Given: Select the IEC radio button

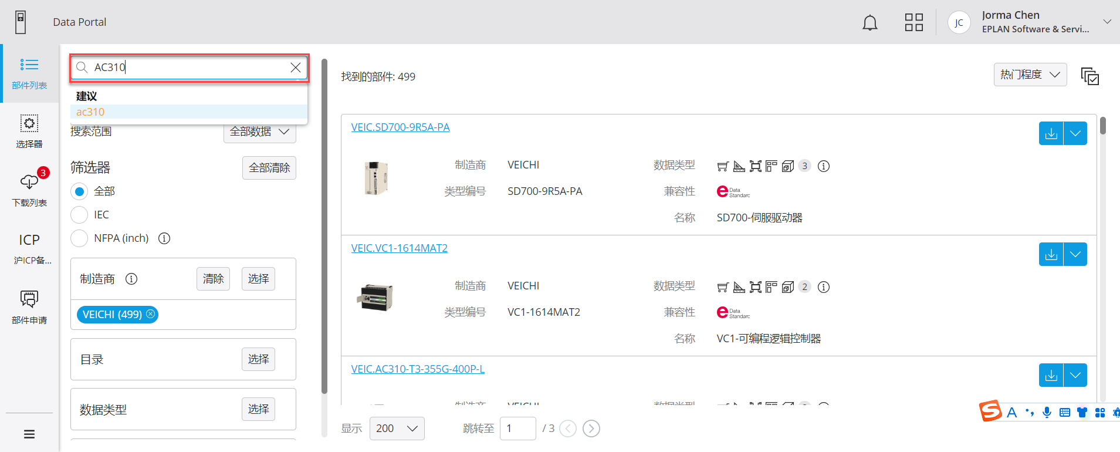Looking at the screenshot, I should click(x=79, y=215).
